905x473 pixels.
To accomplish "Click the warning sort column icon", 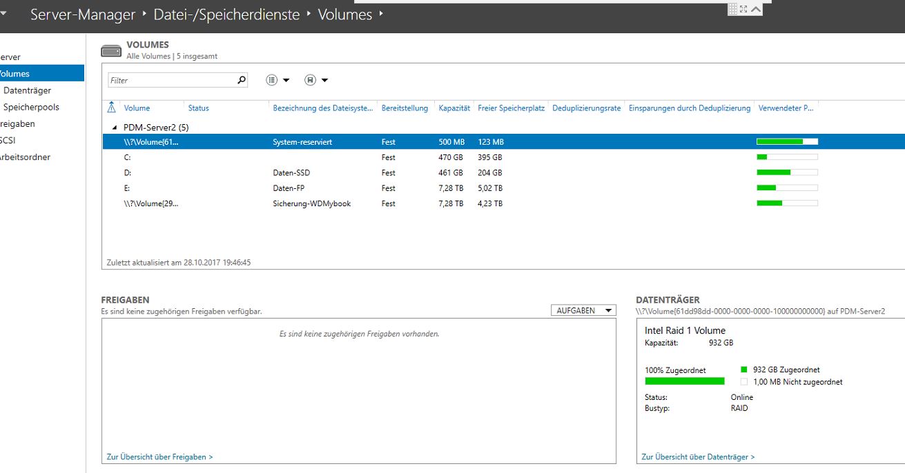I will [x=112, y=108].
